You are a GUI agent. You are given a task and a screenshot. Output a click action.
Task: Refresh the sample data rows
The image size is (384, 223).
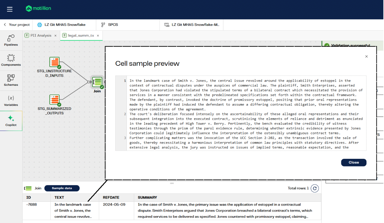(315, 188)
